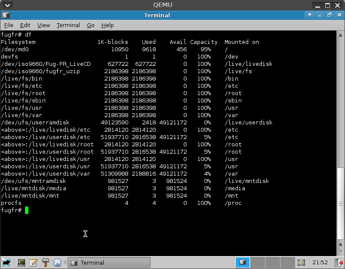This screenshot has height=269, width=345.
Task: Click the Terminal taskbar window button
Action: (109, 263)
